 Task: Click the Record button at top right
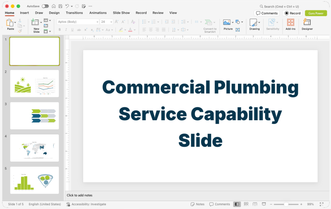293,13
